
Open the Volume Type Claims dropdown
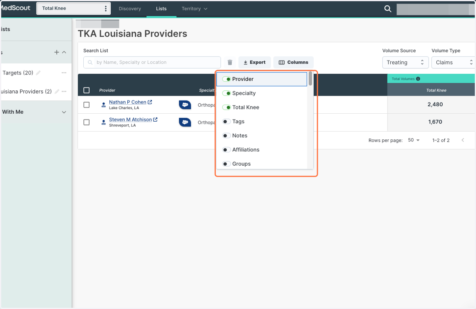point(454,63)
